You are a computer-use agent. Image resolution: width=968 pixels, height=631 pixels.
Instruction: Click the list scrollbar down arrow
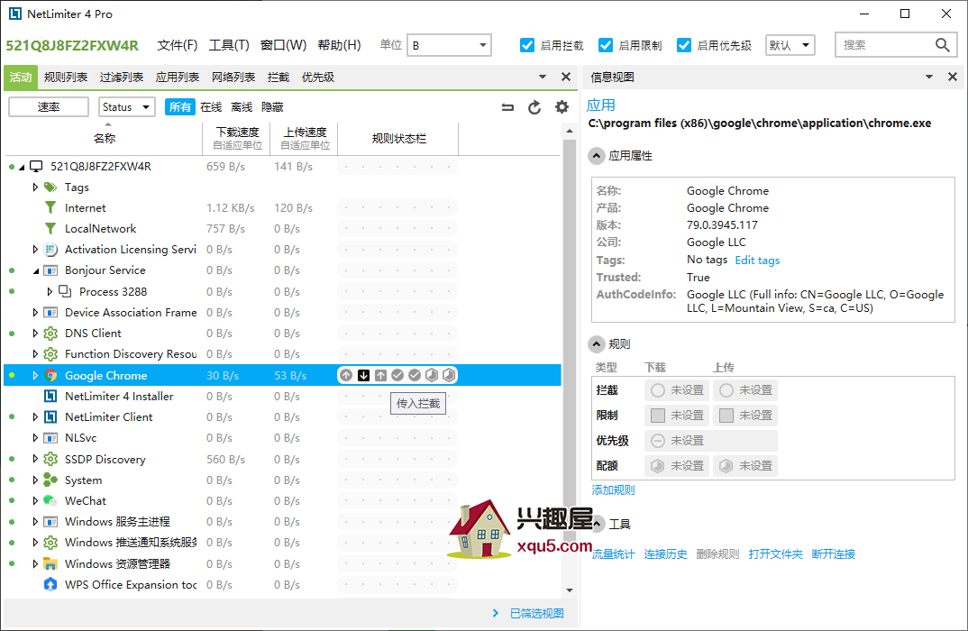(570, 590)
